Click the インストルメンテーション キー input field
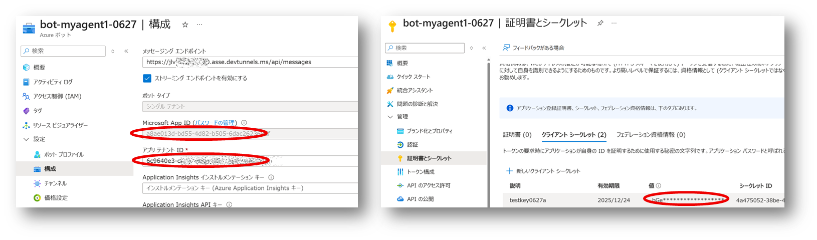The image size is (817, 240). tap(250, 188)
